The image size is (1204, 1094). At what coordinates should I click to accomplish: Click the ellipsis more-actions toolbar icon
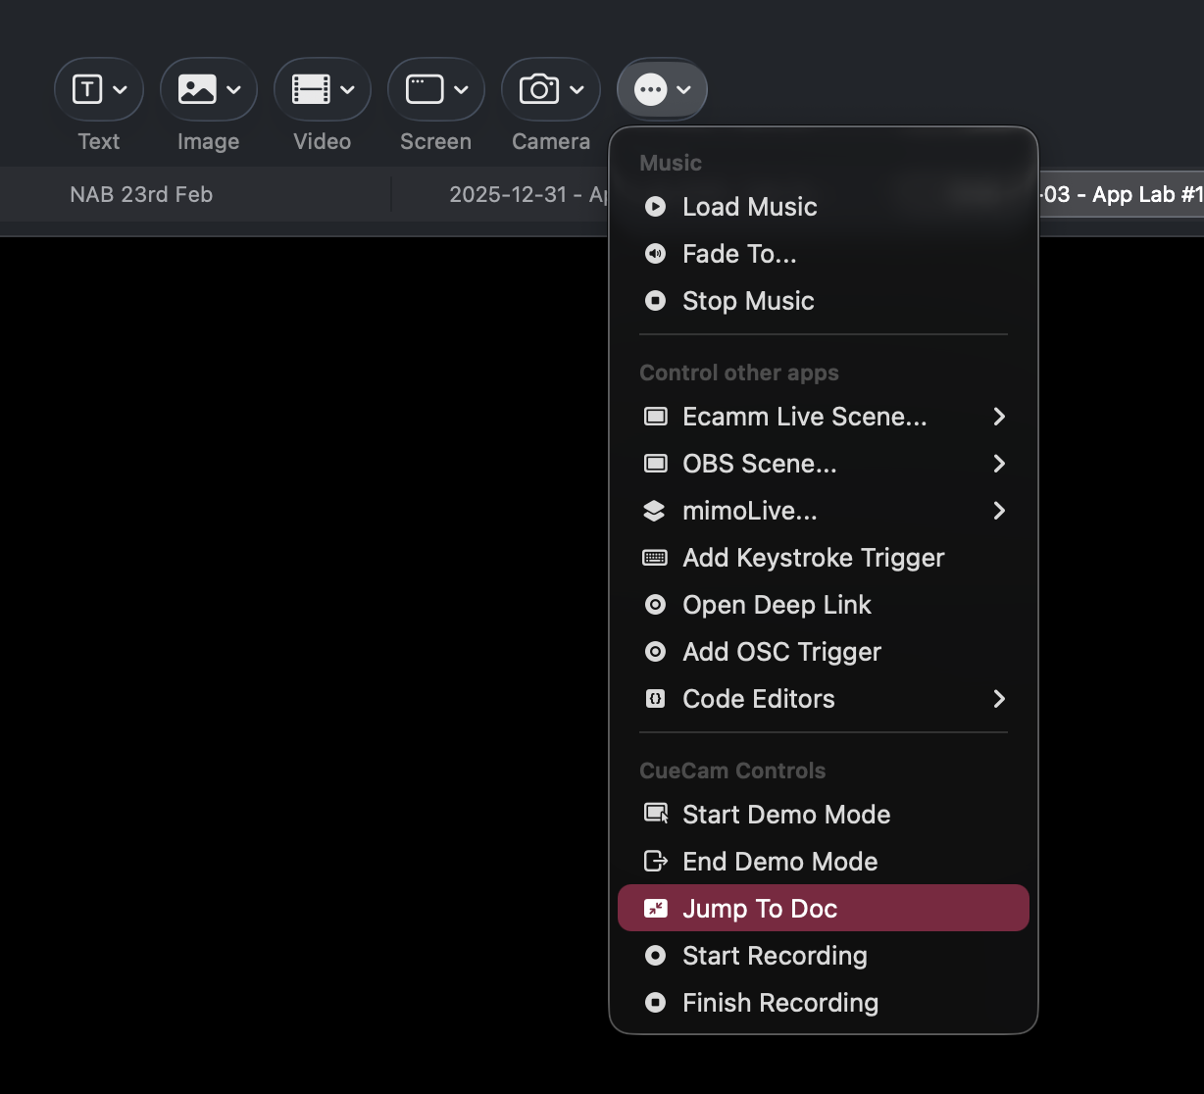tap(650, 90)
